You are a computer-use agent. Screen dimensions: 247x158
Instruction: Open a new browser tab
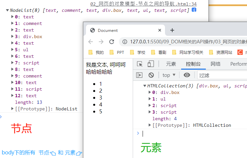pyautogui.click(x=172, y=30)
